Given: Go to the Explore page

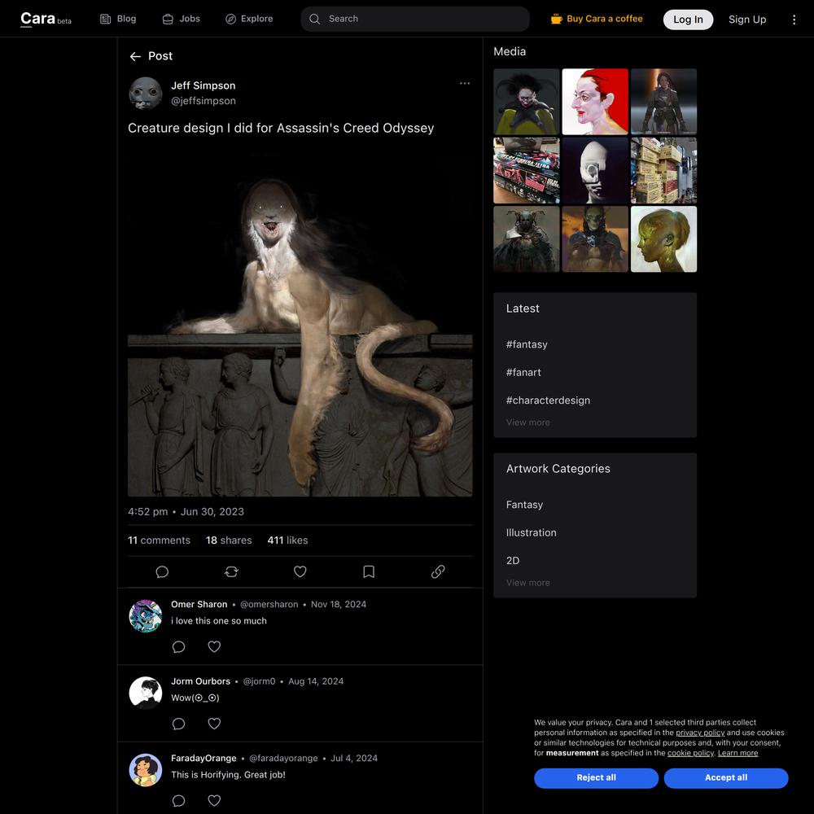Looking at the screenshot, I should (x=249, y=19).
